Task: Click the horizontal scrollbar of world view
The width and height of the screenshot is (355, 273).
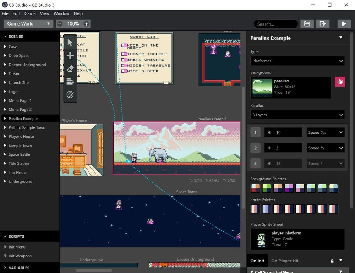Action: pyautogui.click(x=94, y=270)
